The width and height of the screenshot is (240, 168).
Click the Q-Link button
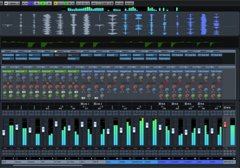pyautogui.click(x=130, y=3)
